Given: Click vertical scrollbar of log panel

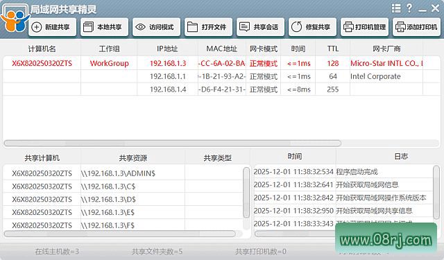Looking at the screenshot, I should click(x=436, y=192).
